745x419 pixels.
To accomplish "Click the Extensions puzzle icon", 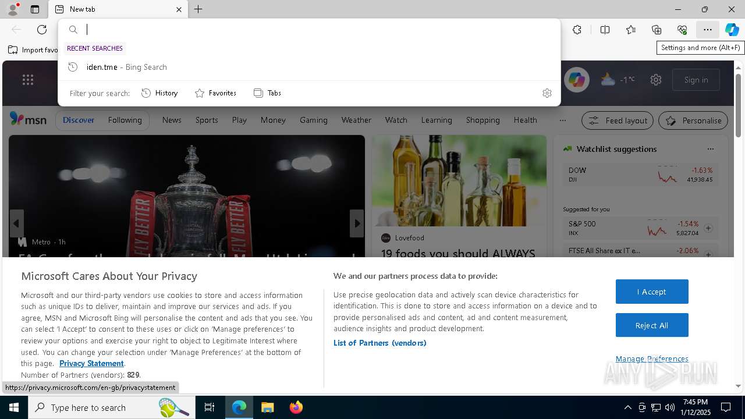I will coord(577,30).
